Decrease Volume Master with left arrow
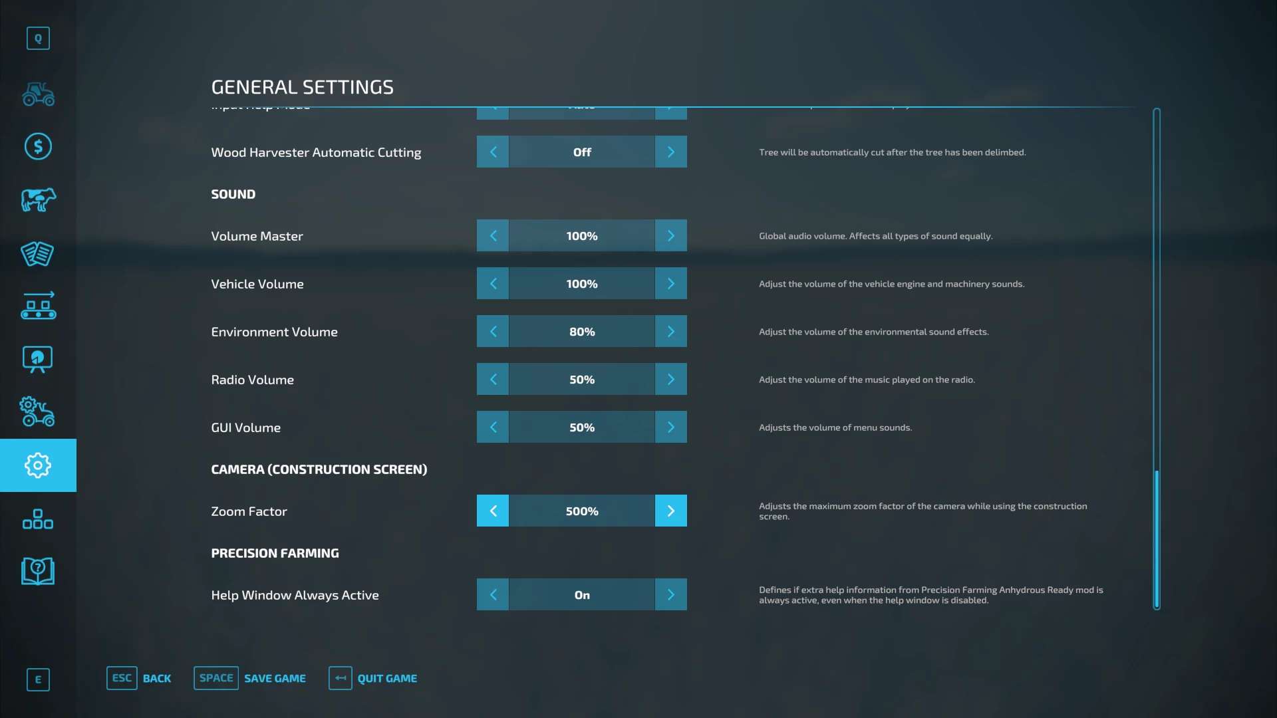 tap(493, 236)
